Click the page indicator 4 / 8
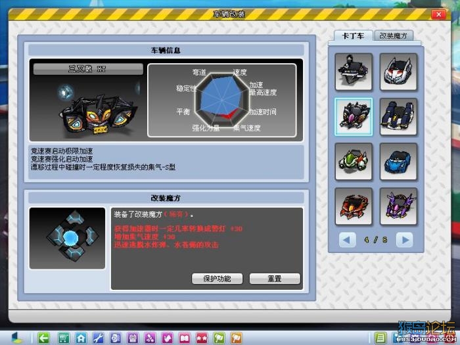The width and height of the screenshot is (460, 345). click(376, 240)
